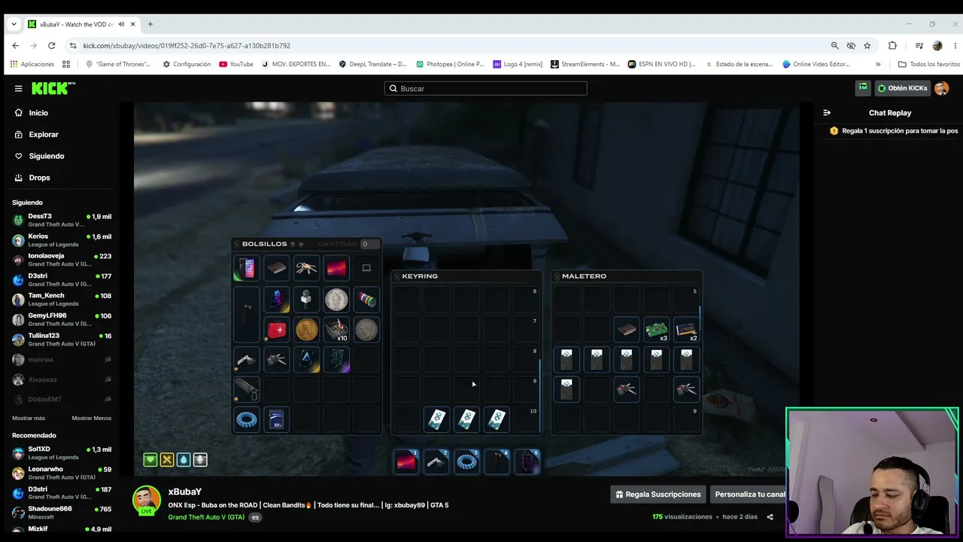The image size is (963, 542).
Task: Open Drops in the sidebar
Action: point(39,178)
